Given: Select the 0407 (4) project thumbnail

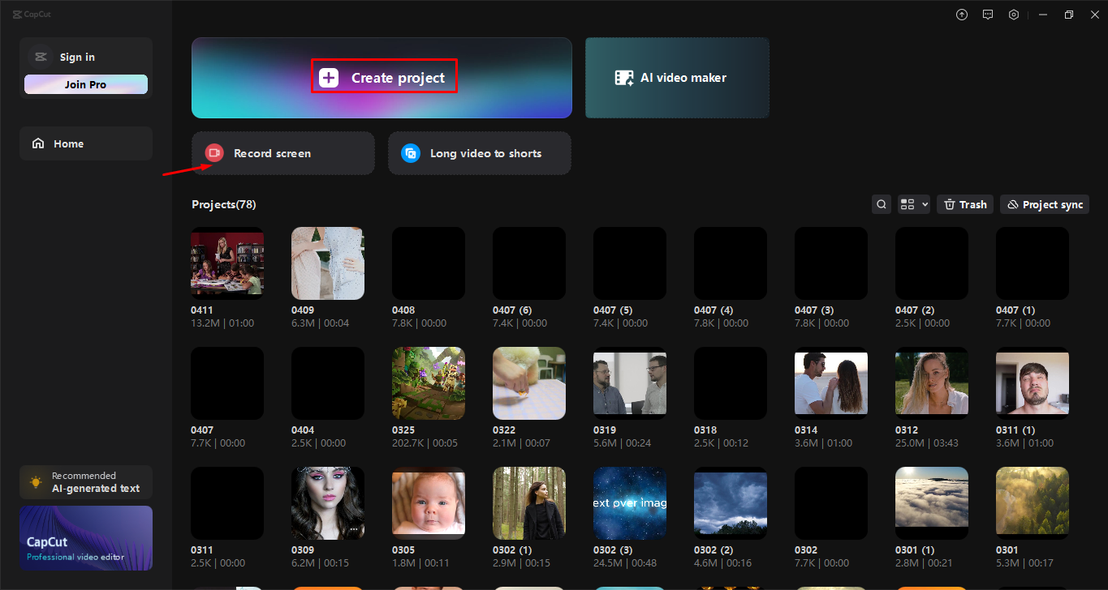Looking at the screenshot, I should point(731,263).
